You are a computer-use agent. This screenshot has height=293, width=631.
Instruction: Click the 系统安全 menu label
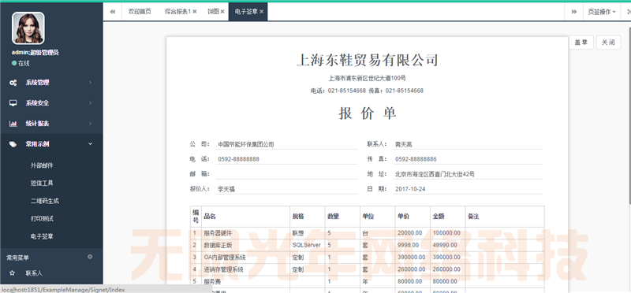37,103
